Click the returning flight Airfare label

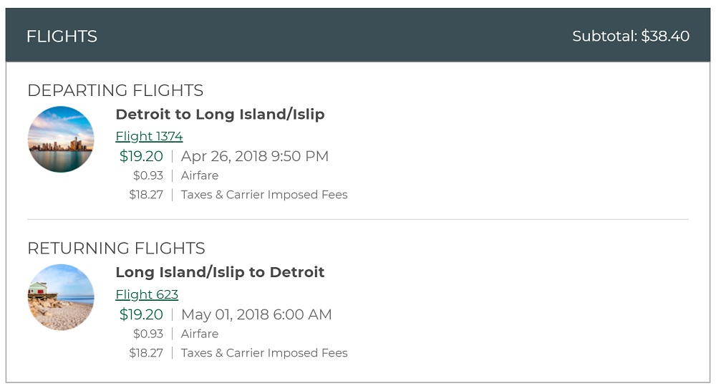(200, 334)
